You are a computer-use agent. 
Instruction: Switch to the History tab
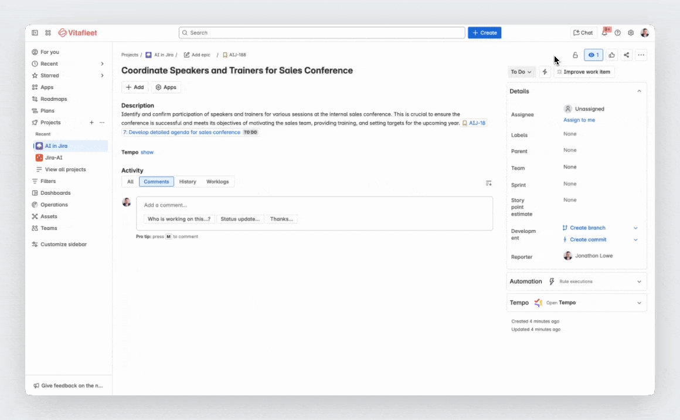pyautogui.click(x=188, y=182)
